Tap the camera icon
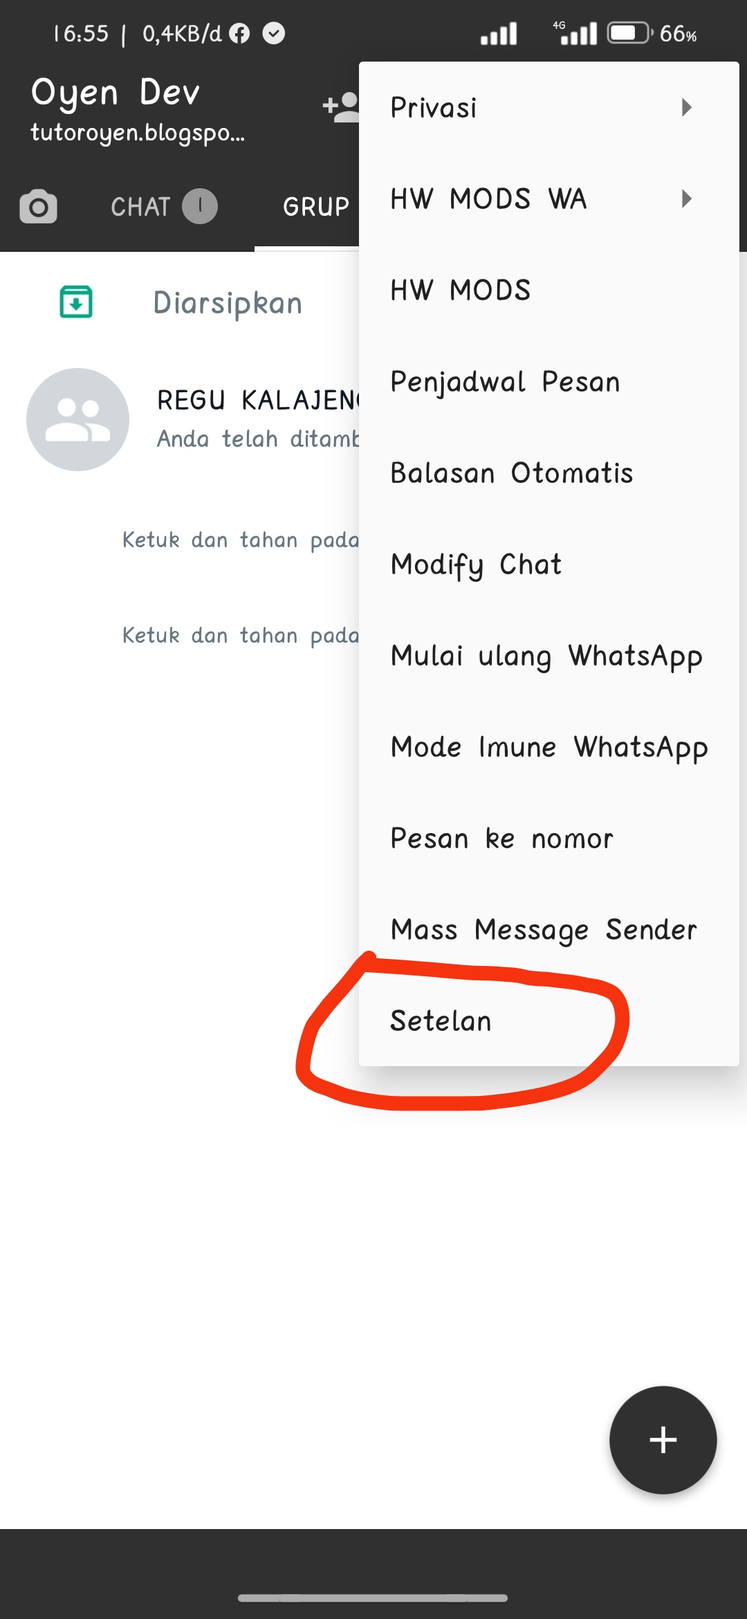The image size is (747, 1619). [38, 206]
